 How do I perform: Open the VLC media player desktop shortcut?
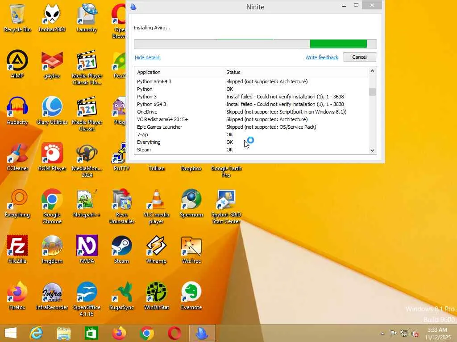[156, 207]
